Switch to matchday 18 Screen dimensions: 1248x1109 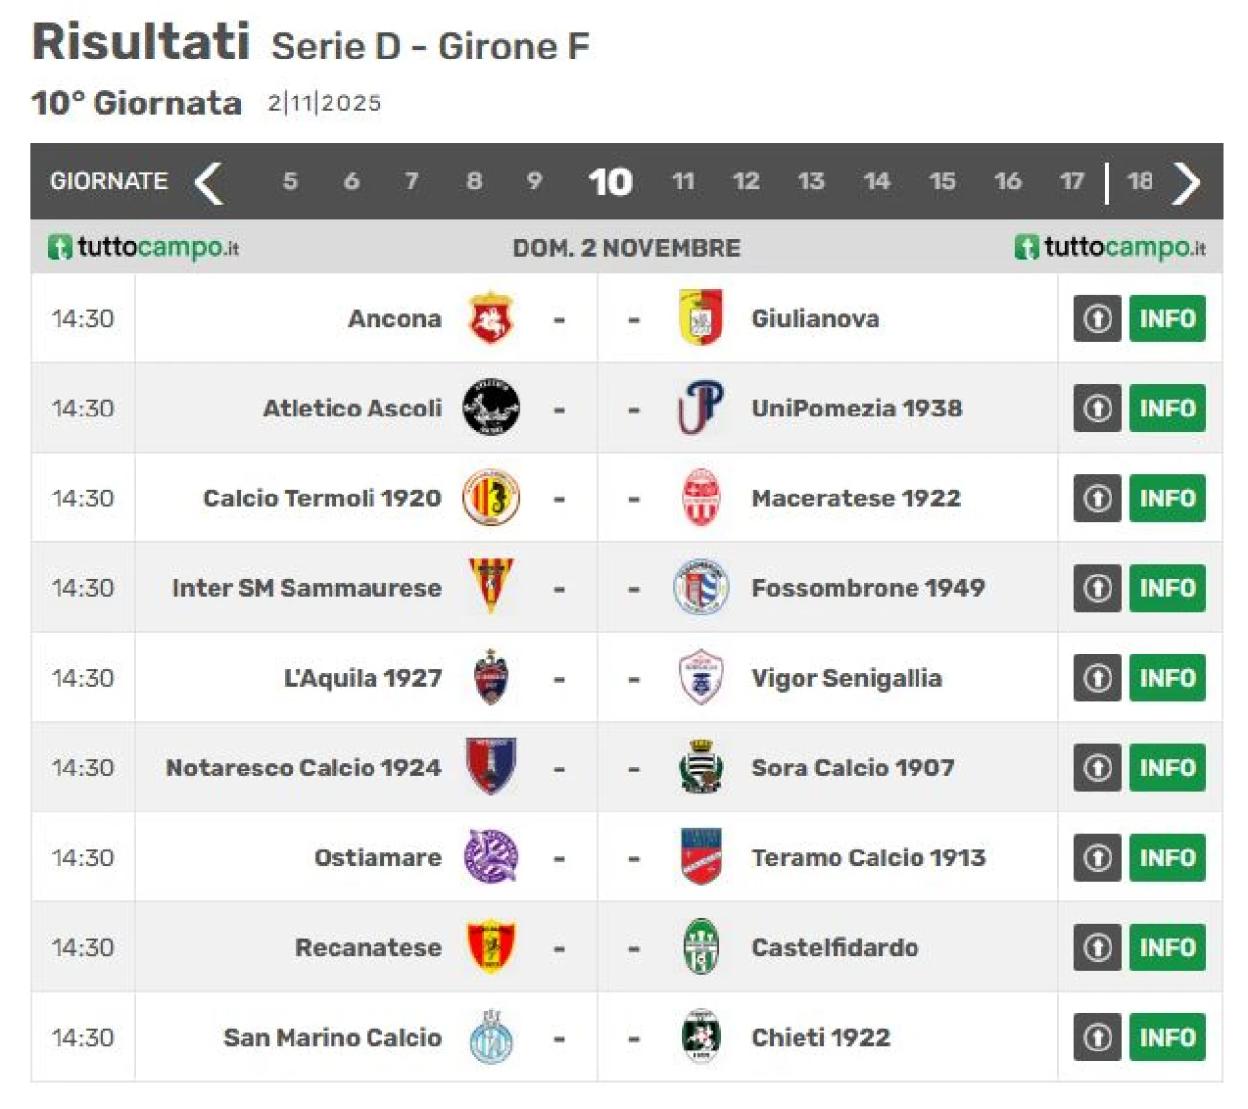click(1139, 181)
